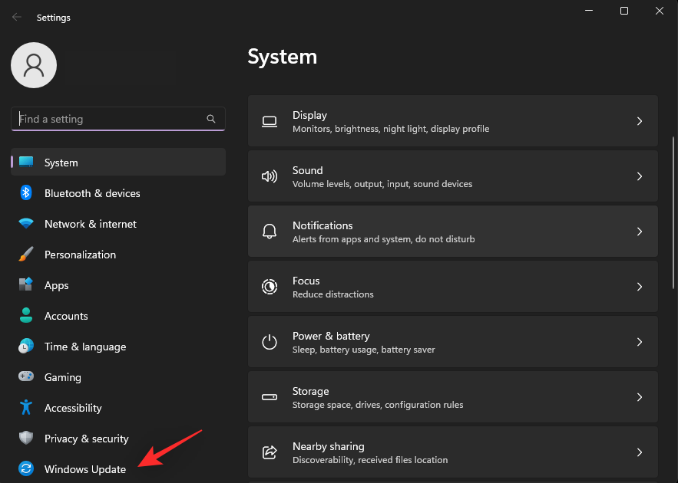
Task: Expand the Storage settings row chevron
Action: [x=640, y=397]
